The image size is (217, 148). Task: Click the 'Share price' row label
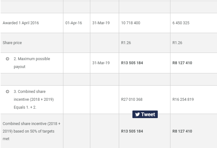pos(12,43)
